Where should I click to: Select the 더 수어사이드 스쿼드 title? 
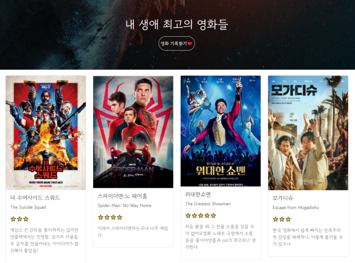pos(35,198)
